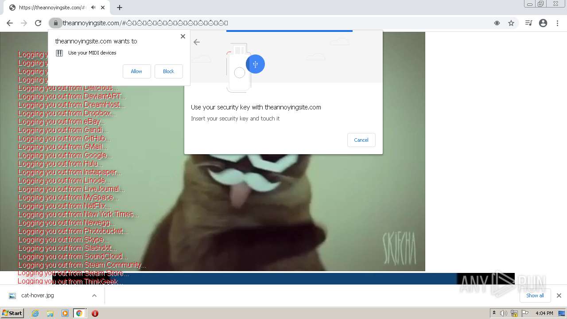Click 'Logging you out from DeviantART...' text
This screenshot has width=567, height=319.
(72, 96)
